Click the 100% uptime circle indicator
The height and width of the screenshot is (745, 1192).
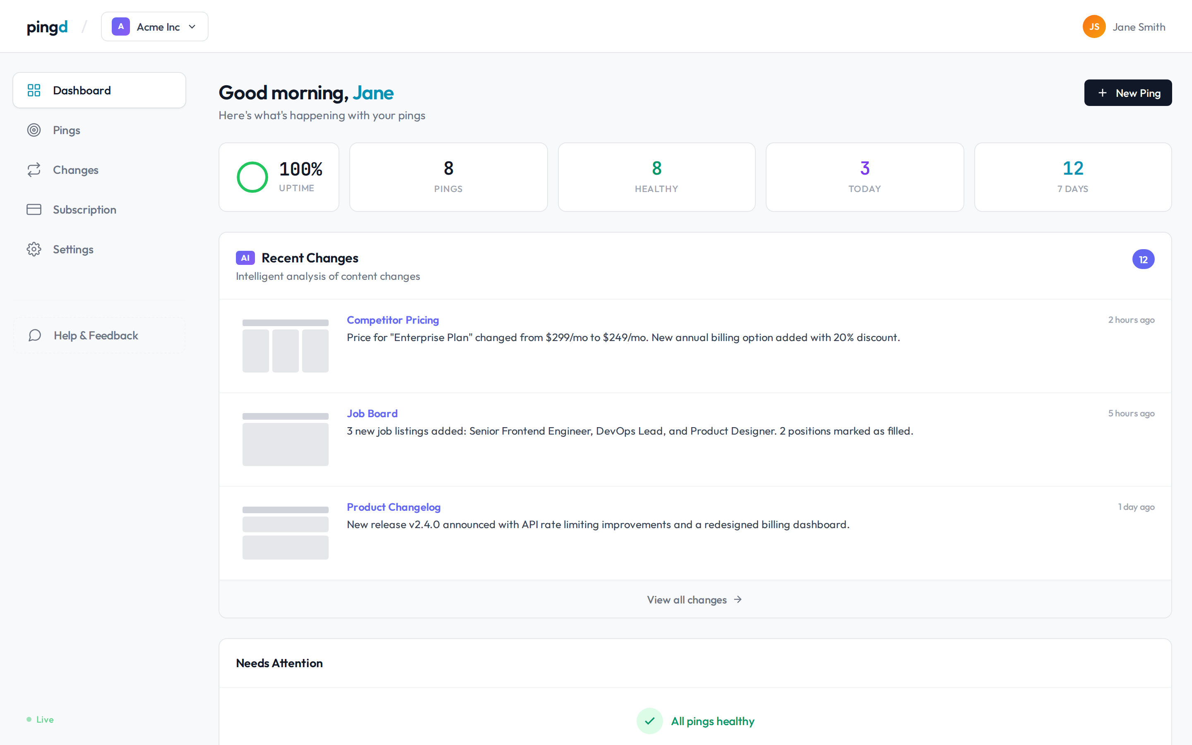pos(252,176)
